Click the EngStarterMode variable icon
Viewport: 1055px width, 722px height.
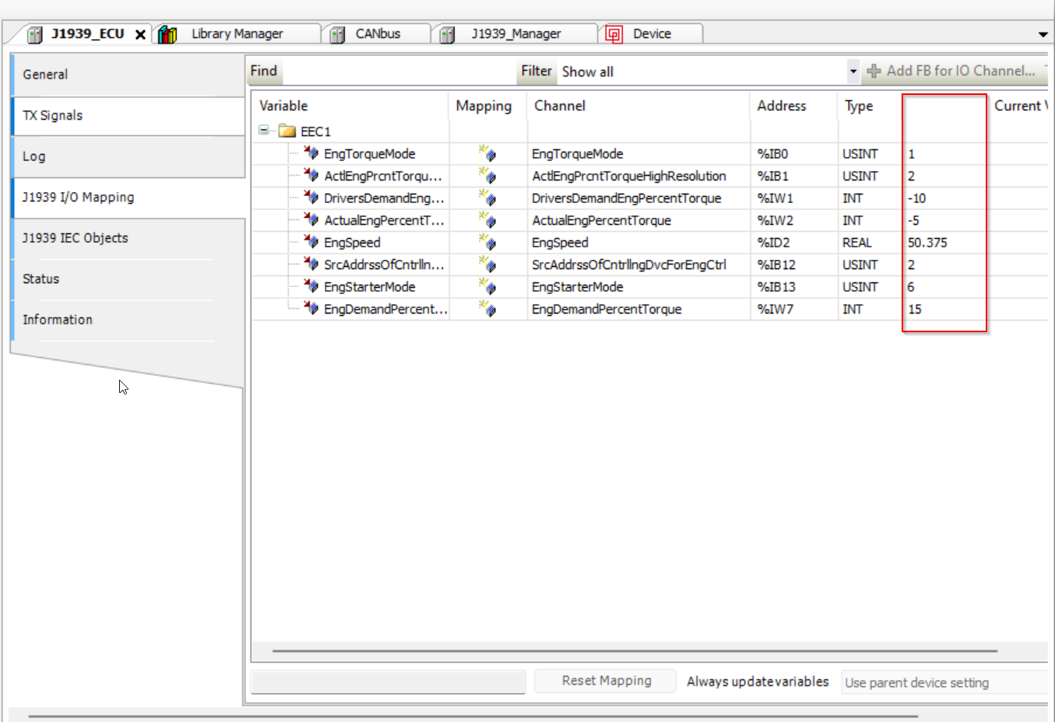click(311, 286)
